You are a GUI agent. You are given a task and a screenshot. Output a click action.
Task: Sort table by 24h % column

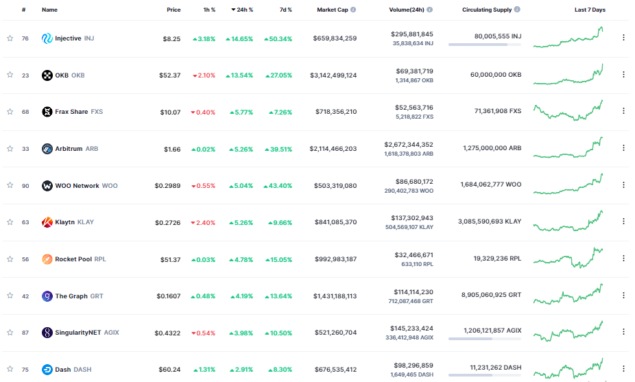[x=241, y=10]
